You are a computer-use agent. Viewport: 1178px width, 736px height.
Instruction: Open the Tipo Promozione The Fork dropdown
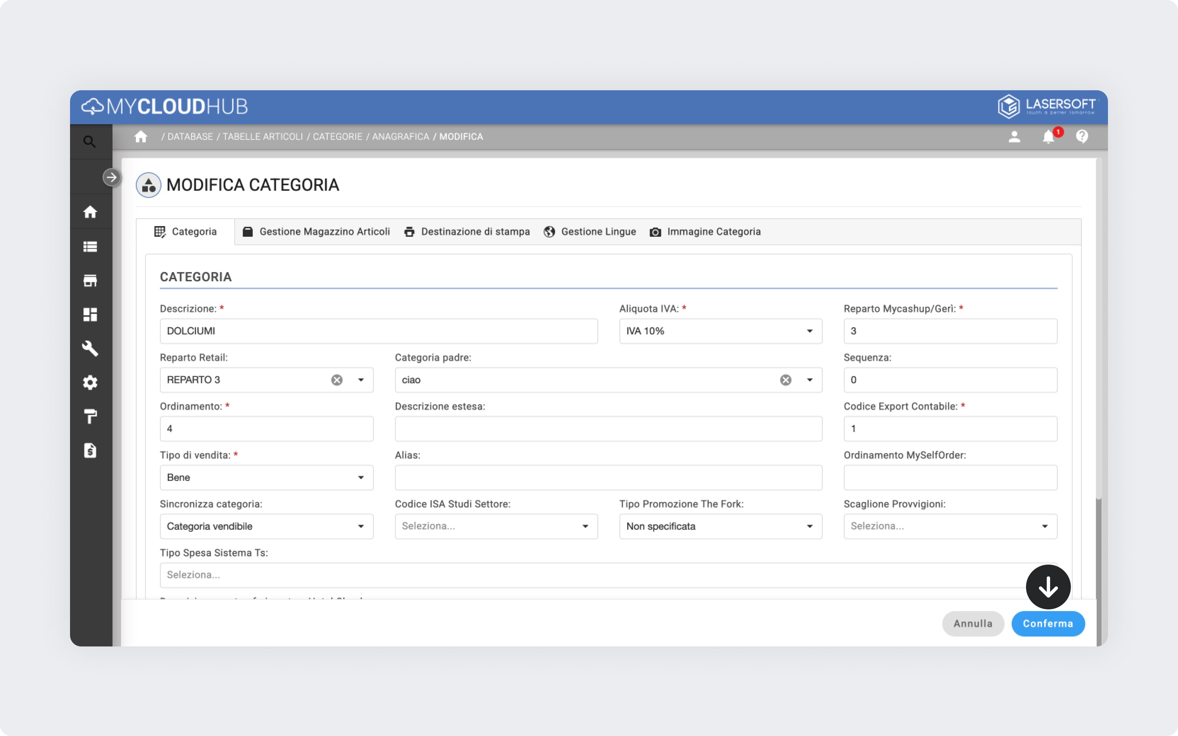(x=720, y=526)
